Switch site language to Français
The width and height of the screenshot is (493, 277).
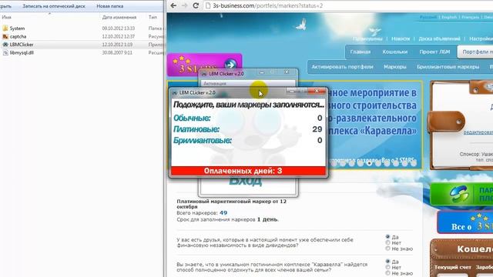pos(471,17)
